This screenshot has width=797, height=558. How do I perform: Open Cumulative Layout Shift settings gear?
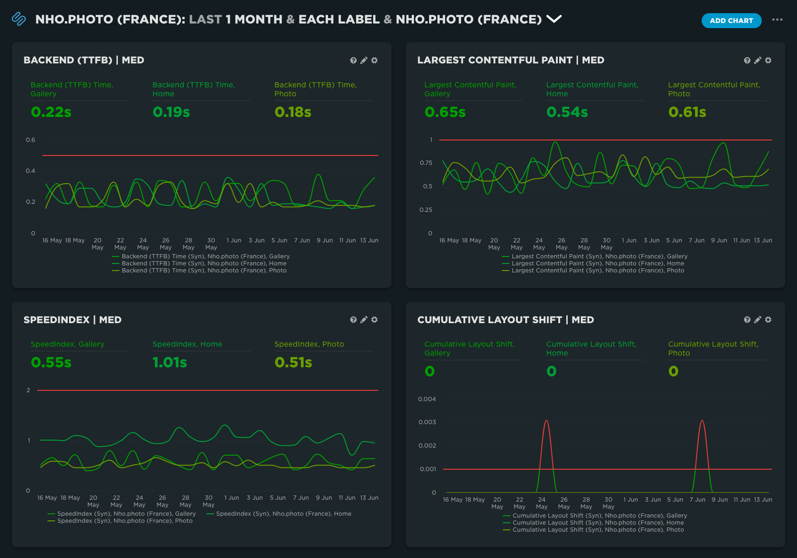click(x=768, y=320)
